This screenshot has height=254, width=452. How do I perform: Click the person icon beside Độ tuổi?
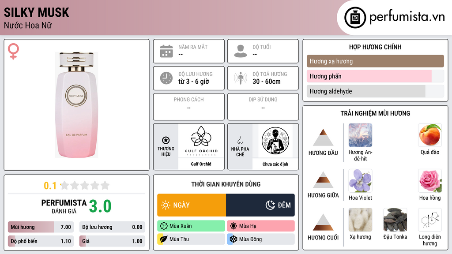(x=241, y=51)
